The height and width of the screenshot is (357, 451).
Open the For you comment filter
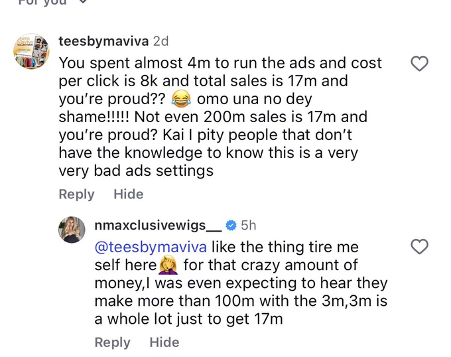pos(42,2)
